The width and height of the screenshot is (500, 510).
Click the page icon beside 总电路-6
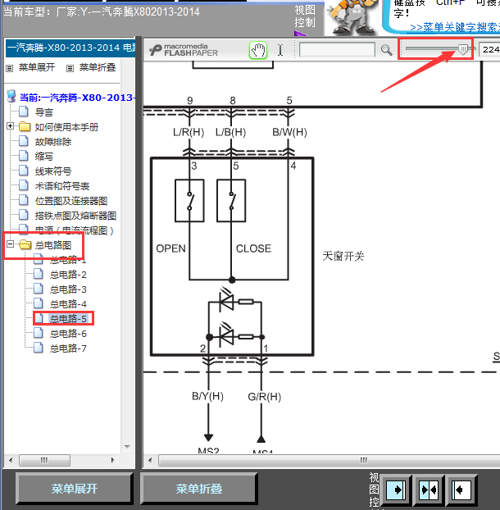coord(39,333)
